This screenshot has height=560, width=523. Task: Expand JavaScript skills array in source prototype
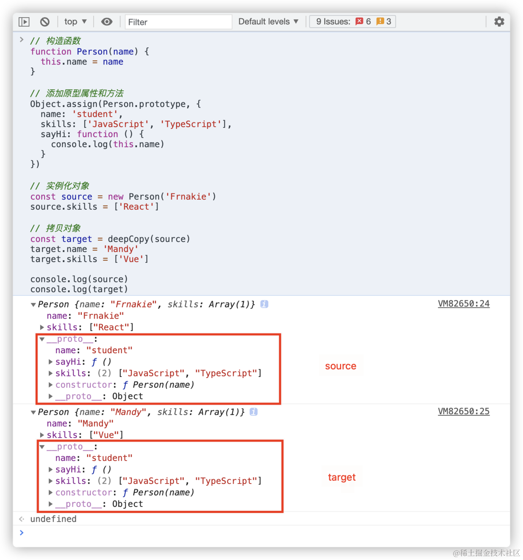(51, 373)
